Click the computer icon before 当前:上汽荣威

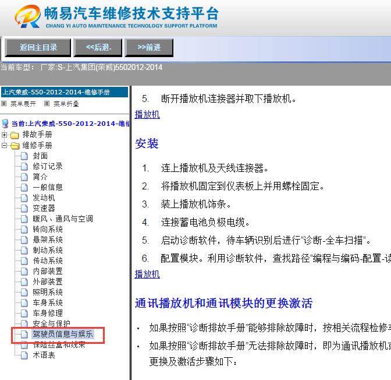[5, 124]
